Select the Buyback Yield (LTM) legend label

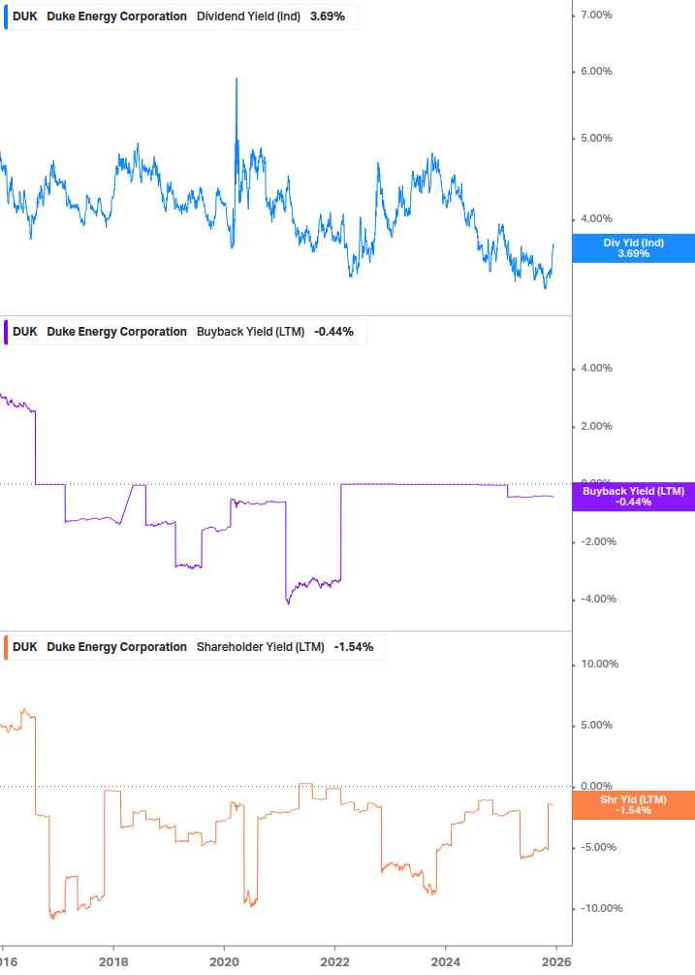click(x=250, y=332)
